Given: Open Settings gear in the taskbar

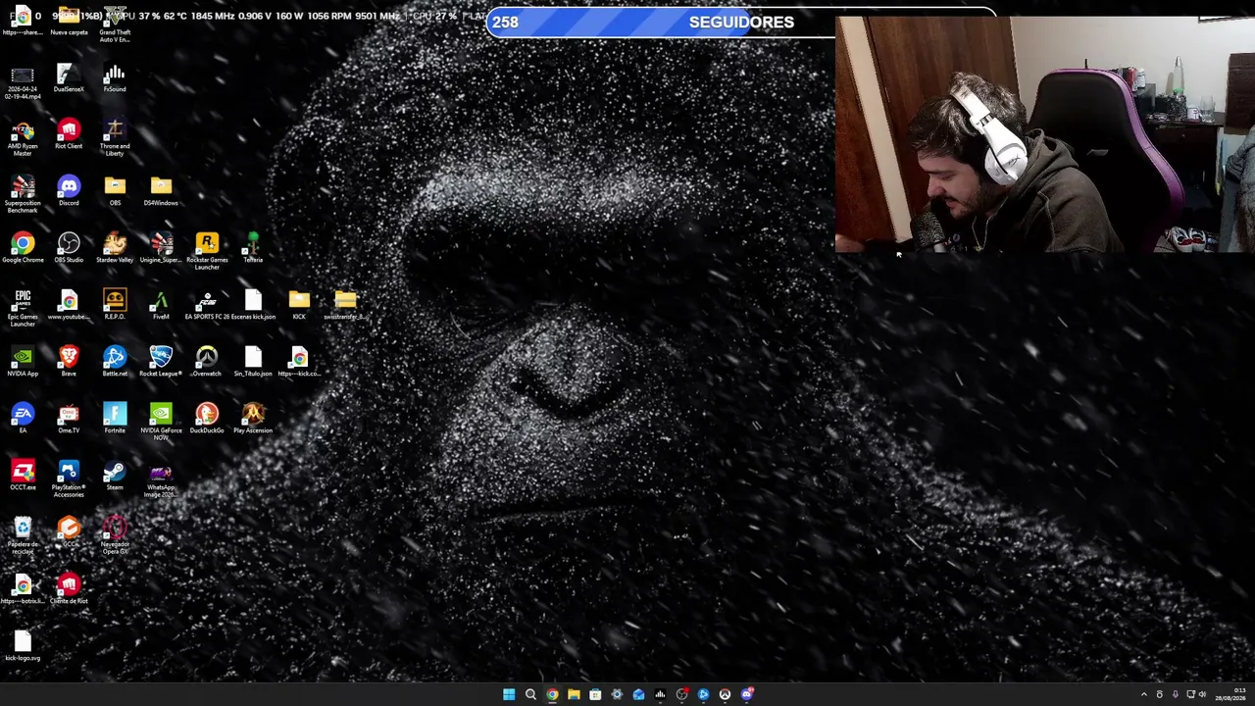Looking at the screenshot, I should 617,694.
